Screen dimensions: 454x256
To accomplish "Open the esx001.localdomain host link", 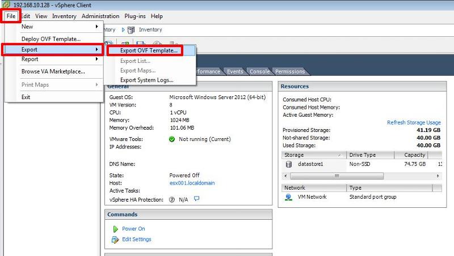I will pos(192,183).
